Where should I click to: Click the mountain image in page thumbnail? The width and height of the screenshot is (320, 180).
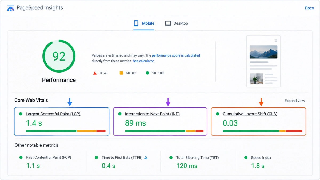pyautogui.click(x=263, y=52)
